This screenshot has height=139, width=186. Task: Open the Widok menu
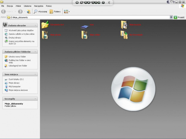(x=18, y=6)
